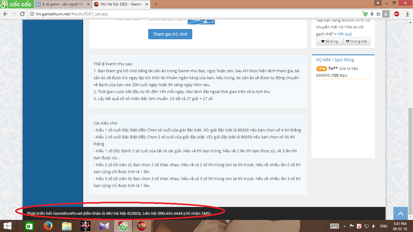Image resolution: width=413 pixels, height=232 pixels.
Task: Open a new browser tab
Action: pyautogui.click(x=156, y=4)
